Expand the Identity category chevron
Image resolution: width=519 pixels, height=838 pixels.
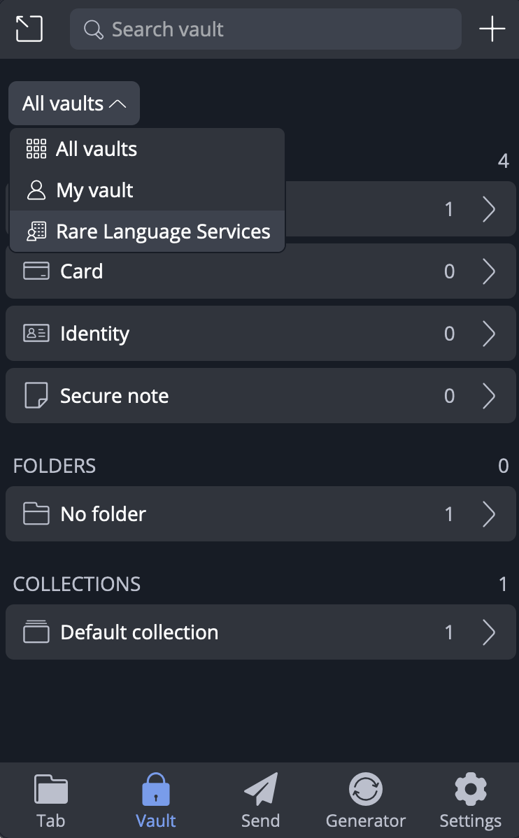(x=489, y=334)
